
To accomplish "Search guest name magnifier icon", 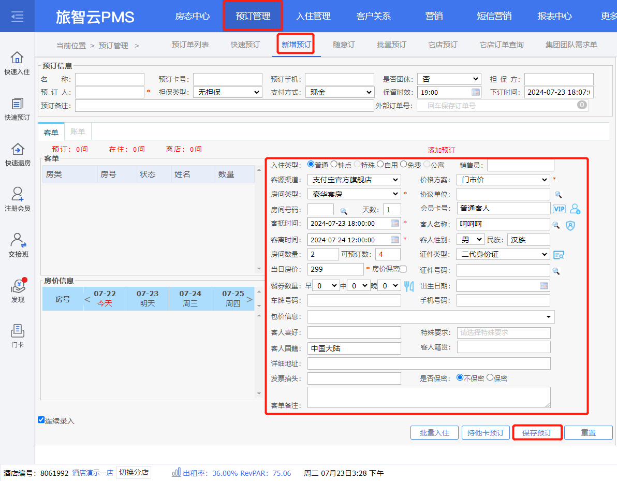I will 556,225.
